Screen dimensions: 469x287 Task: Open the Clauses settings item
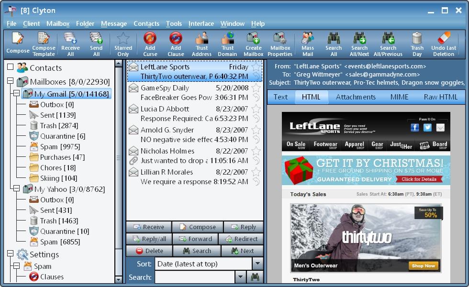pos(46,277)
